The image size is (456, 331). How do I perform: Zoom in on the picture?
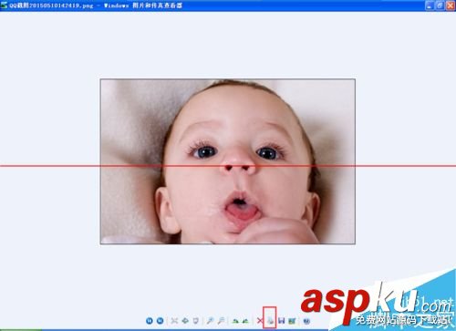[210, 321]
